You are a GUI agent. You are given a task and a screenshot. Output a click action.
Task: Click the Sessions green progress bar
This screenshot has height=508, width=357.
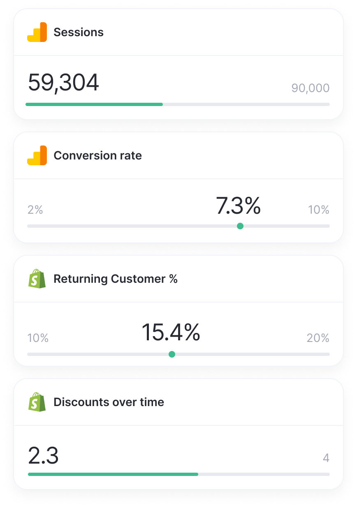point(94,104)
